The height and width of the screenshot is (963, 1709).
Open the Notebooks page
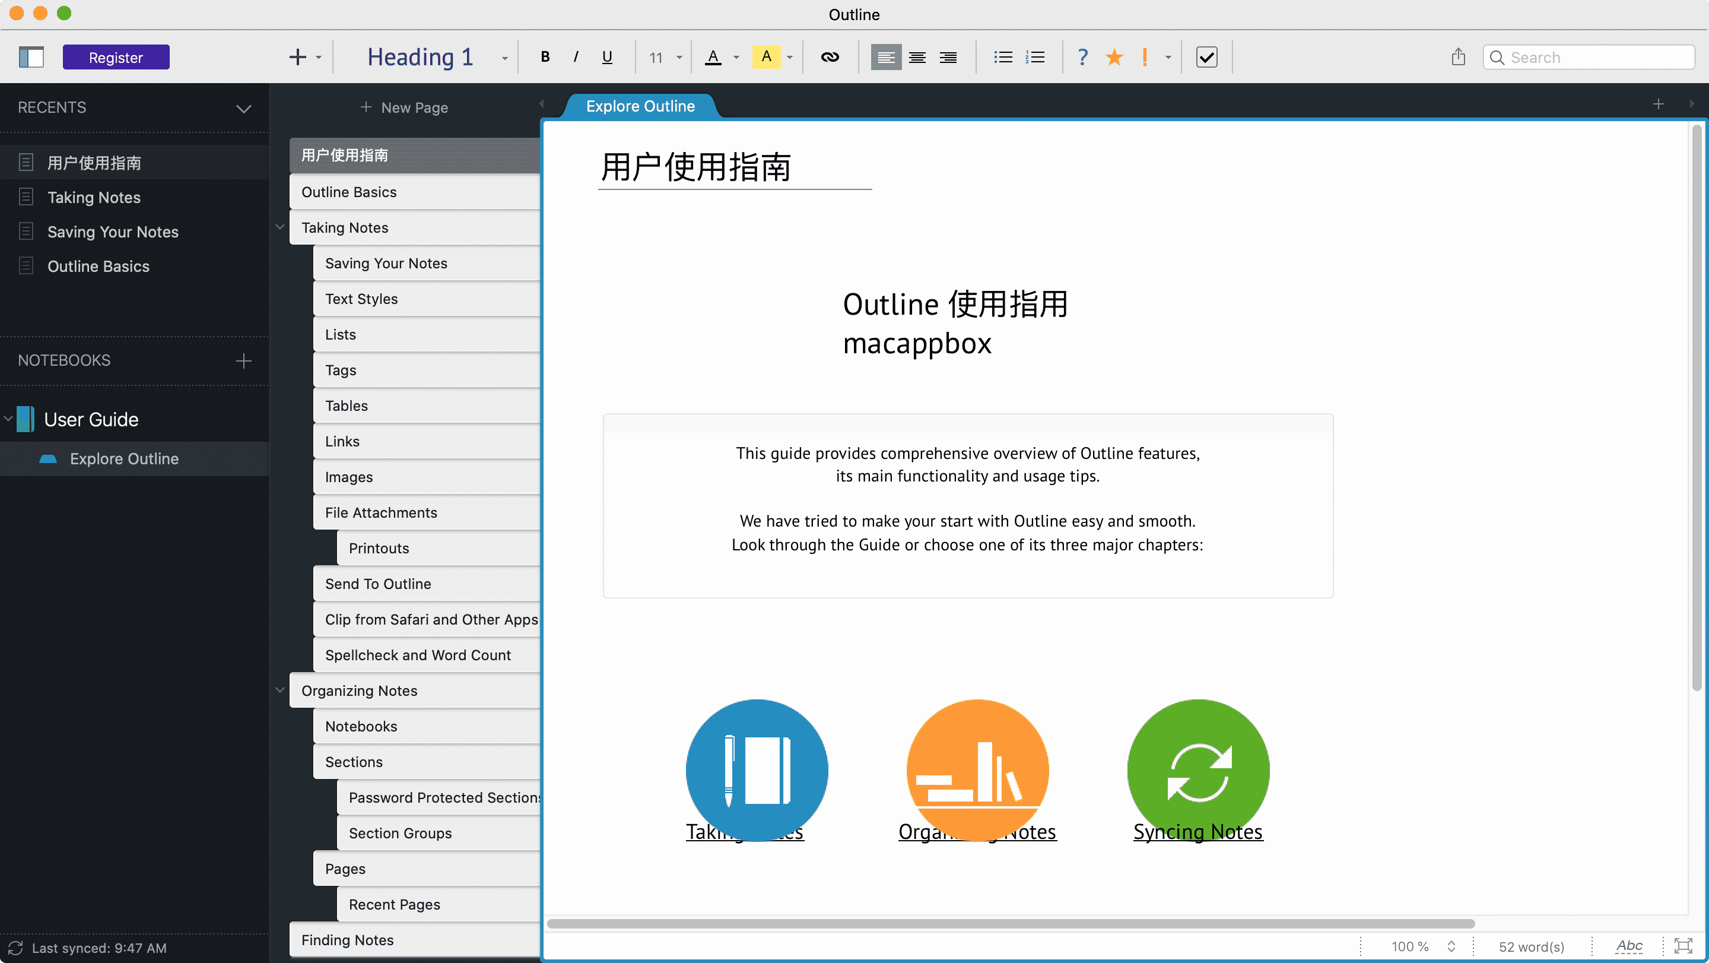[427, 726]
